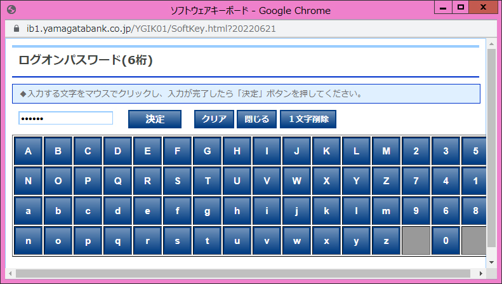This screenshot has width=502, height=284.
Task: Select the uppercase R key
Action: (148, 181)
